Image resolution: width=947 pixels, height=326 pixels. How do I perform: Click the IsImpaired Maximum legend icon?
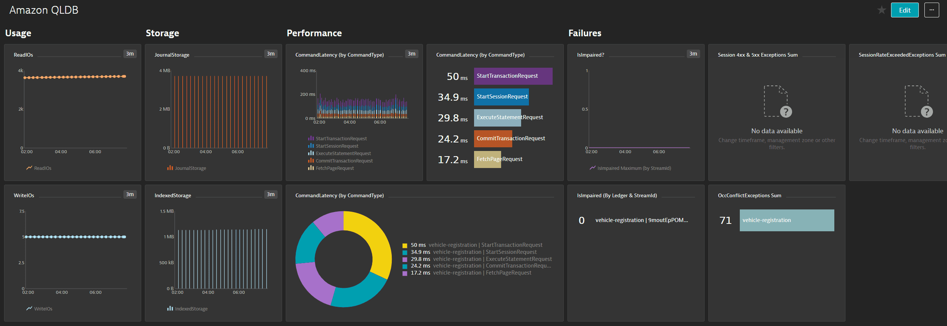pyautogui.click(x=593, y=168)
